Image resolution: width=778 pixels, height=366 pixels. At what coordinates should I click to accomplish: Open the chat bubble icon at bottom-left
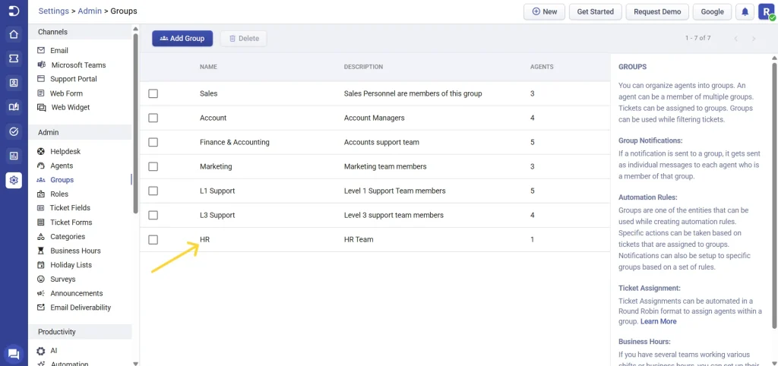pos(14,354)
